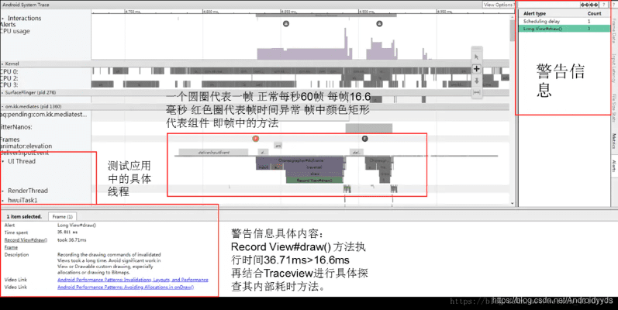This screenshot has width=618, height=310.
Task: Switch to the Metrics side tab
Action: coord(614,141)
